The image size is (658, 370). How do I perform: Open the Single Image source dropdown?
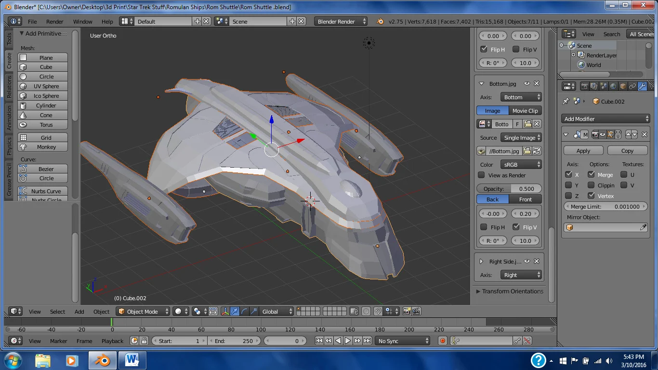(521, 138)
